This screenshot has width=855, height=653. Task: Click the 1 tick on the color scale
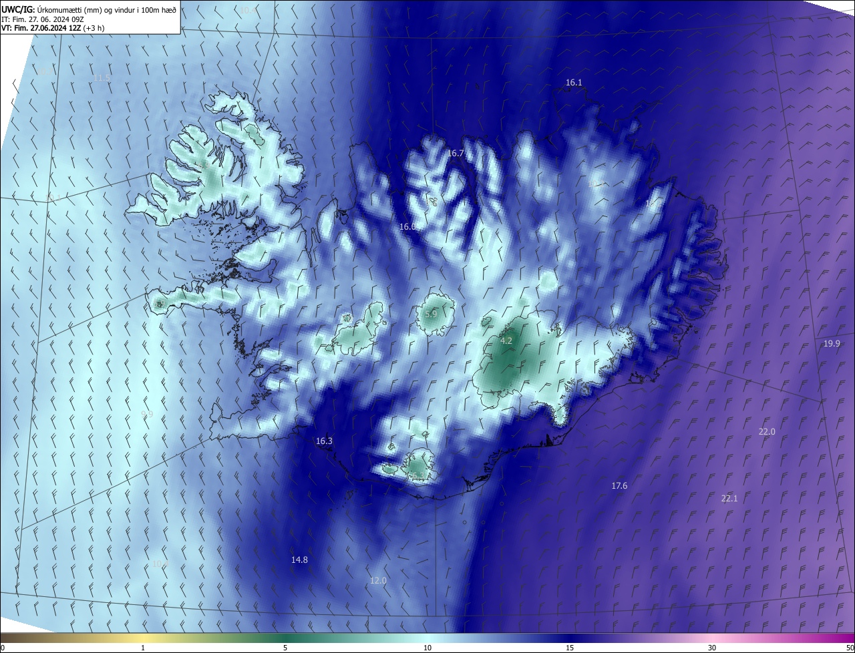click(x=143, y=648)
